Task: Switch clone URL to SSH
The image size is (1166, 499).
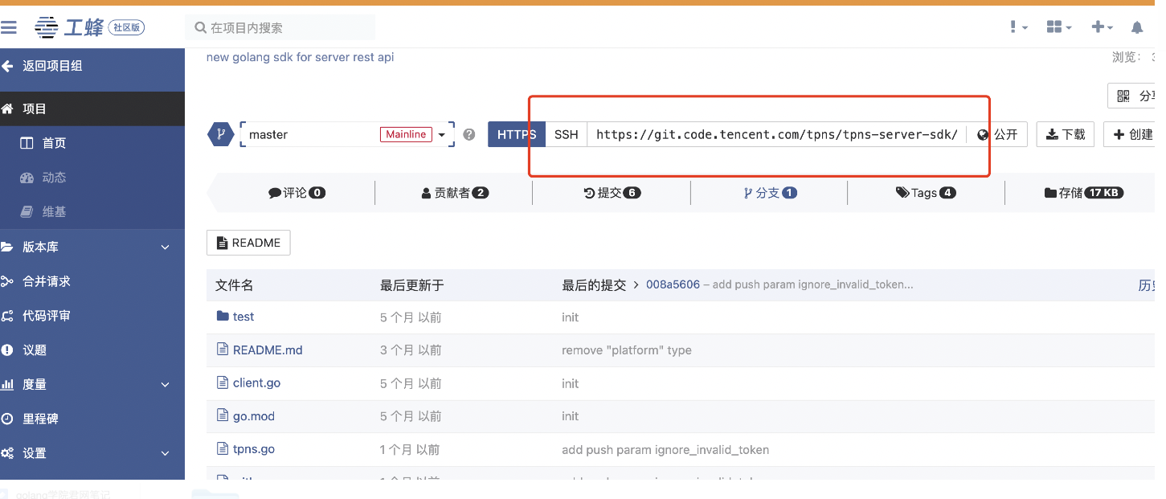Action: (x=566, y=134)
